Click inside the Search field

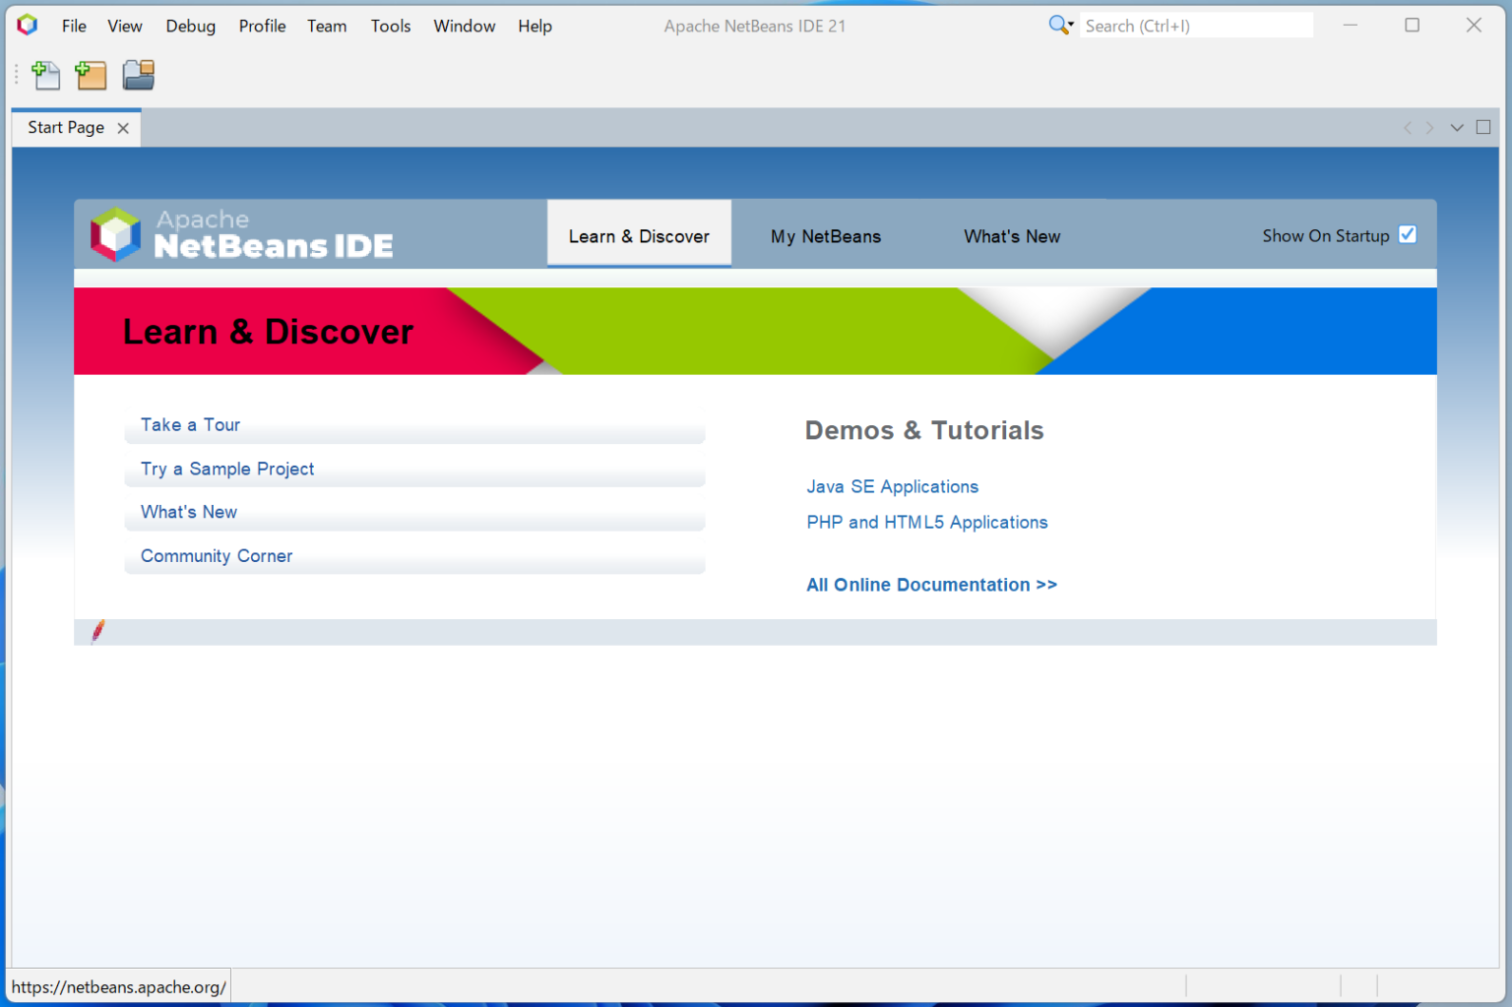pos(1195,26)
